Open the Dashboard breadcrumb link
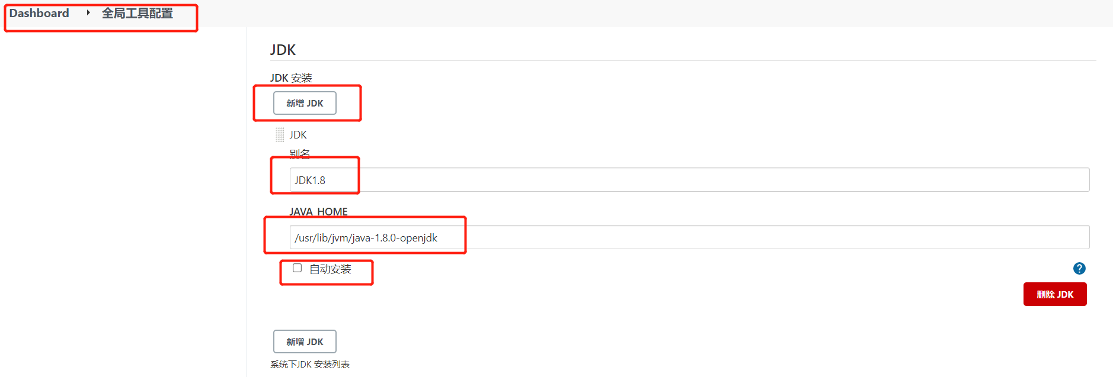 tap(39, 13)
